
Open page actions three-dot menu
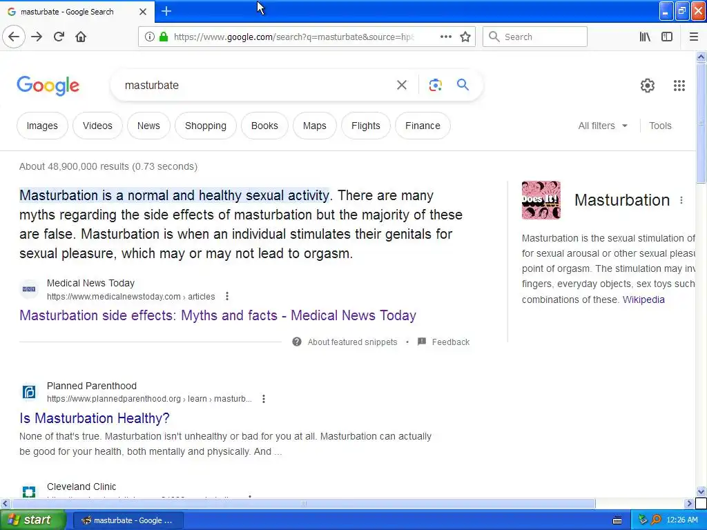445,37
